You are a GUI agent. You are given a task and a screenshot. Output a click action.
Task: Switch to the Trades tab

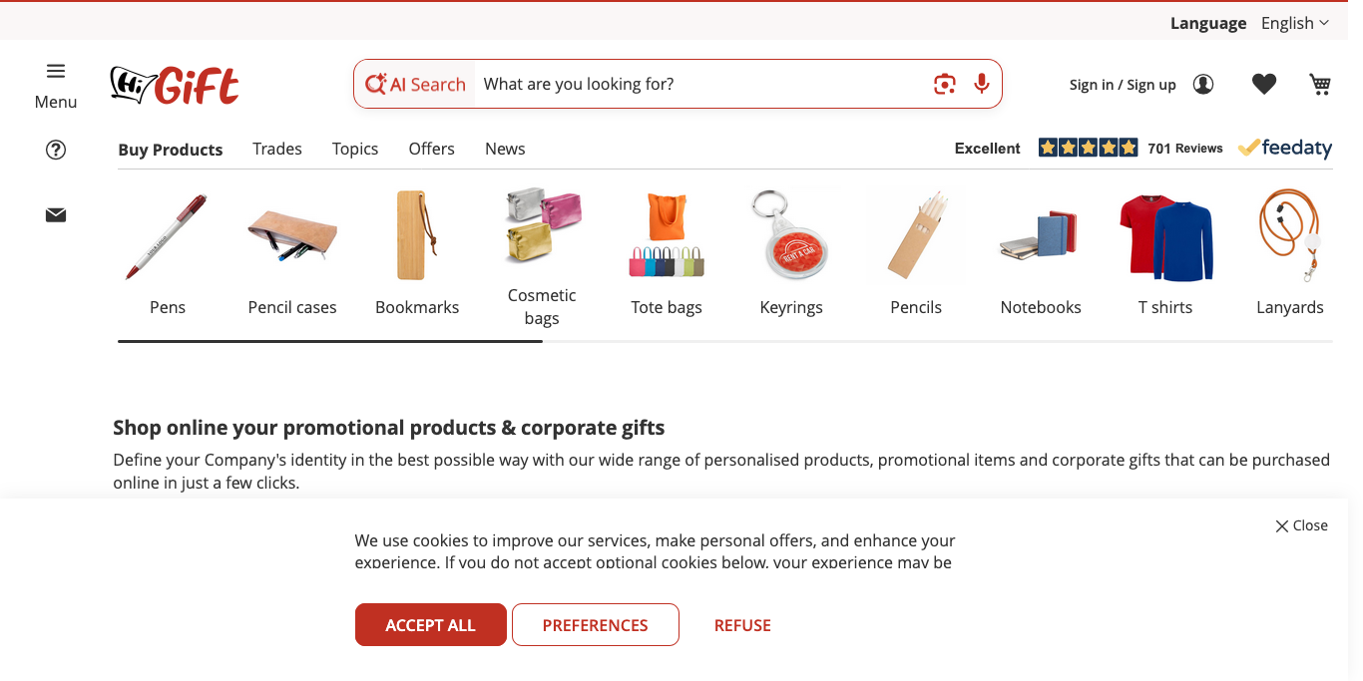[276, 149]
